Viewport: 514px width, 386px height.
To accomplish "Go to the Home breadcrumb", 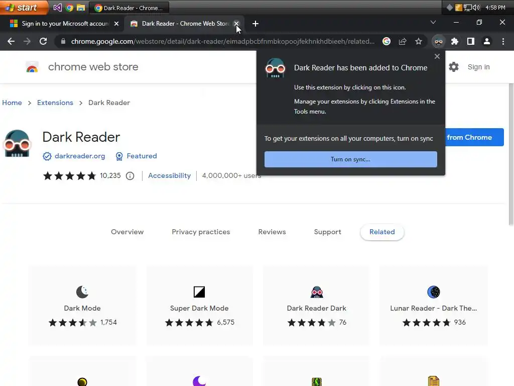I will click(12, 103).
